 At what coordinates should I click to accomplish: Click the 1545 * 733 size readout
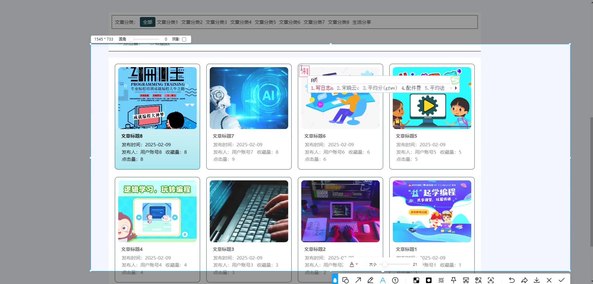(104, 39)
